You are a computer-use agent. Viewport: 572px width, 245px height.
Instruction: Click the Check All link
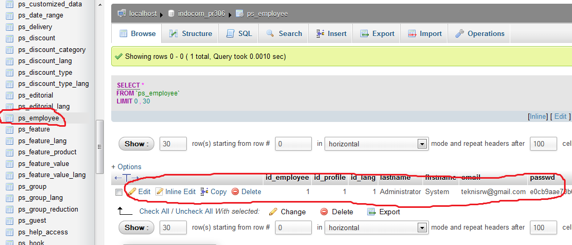(x=155, y=212)
